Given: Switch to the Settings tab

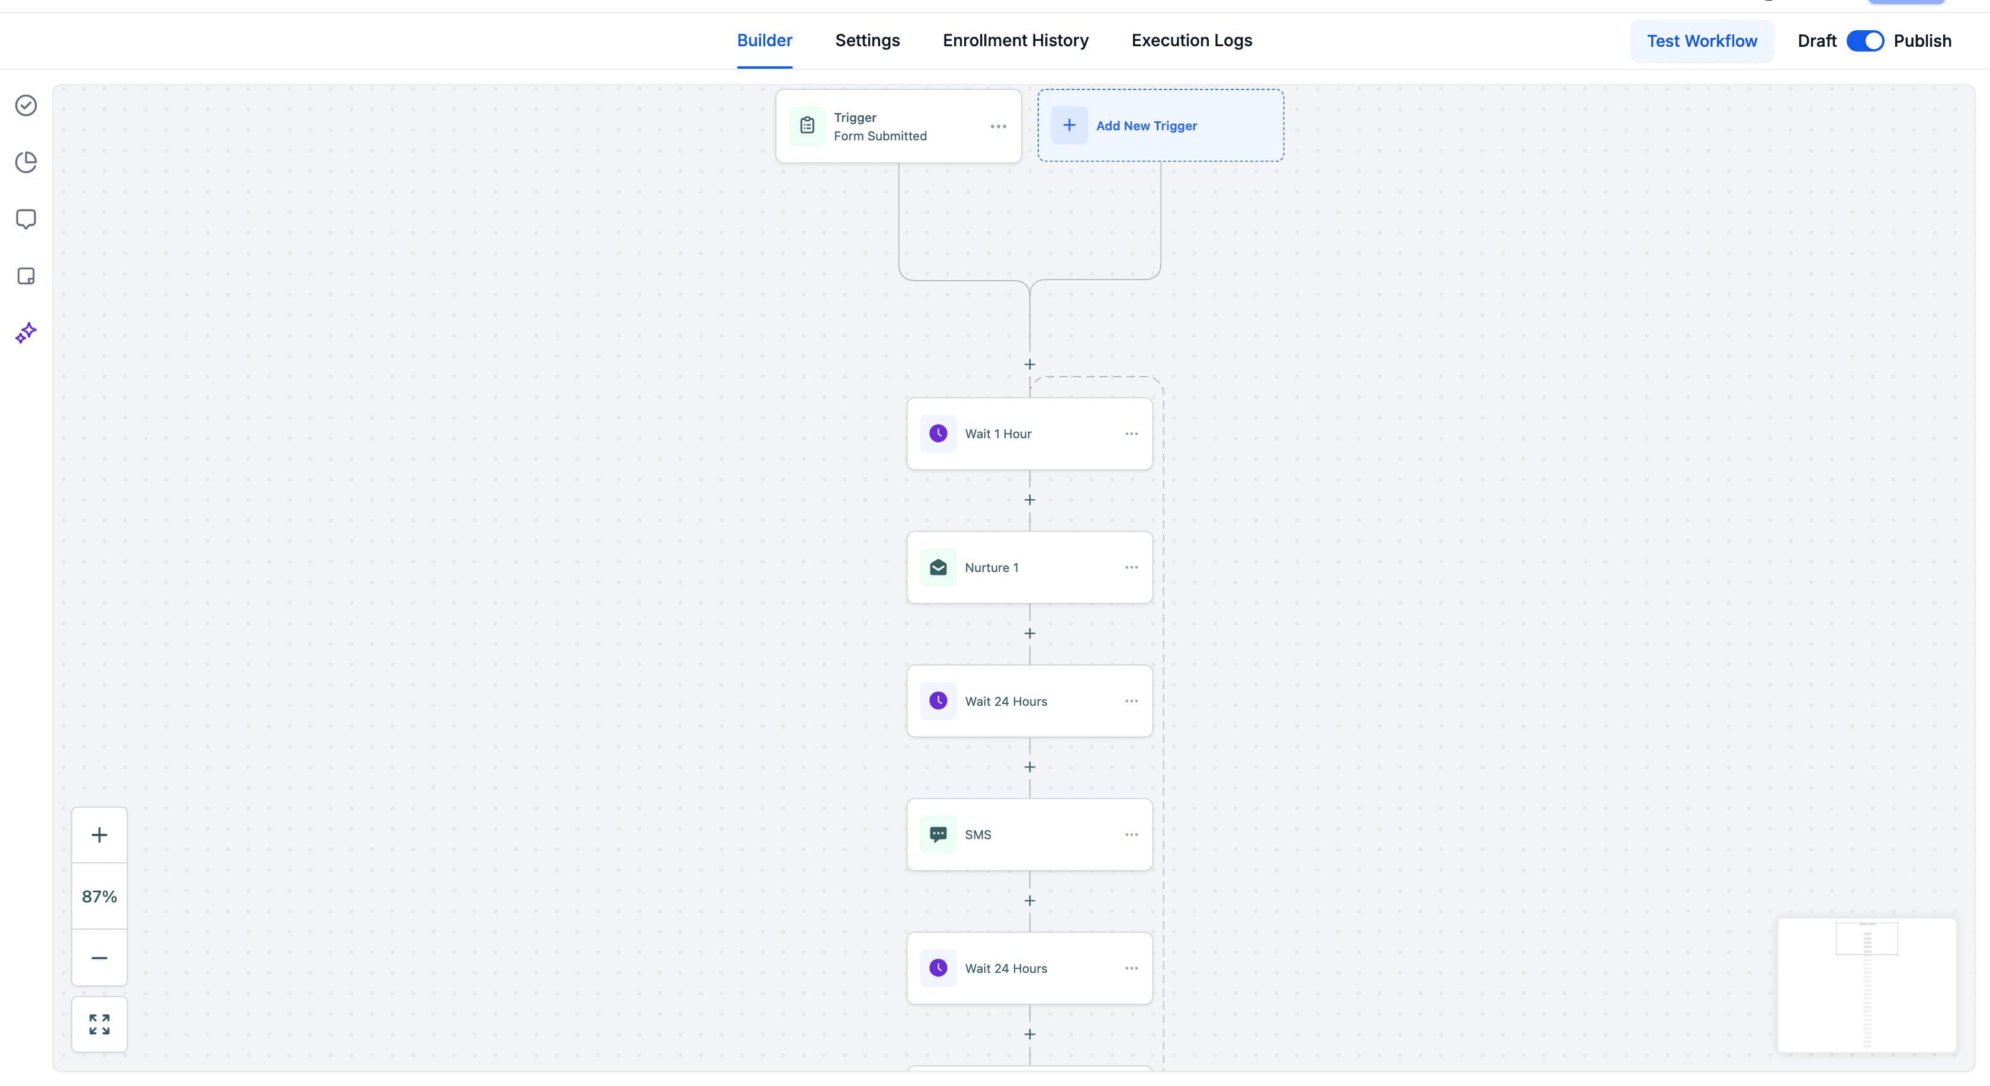Looking at the screenshot, I should click(x=866, y=40).
